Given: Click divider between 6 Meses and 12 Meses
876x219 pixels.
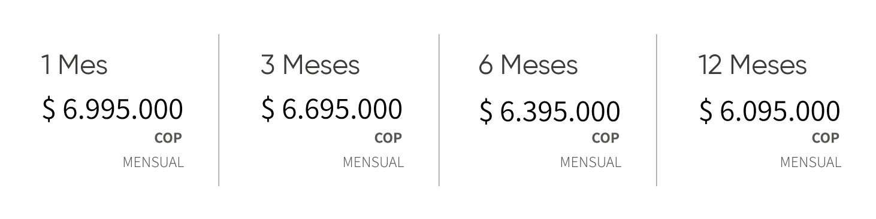Looking at the screenshot, I should point(657,110).
